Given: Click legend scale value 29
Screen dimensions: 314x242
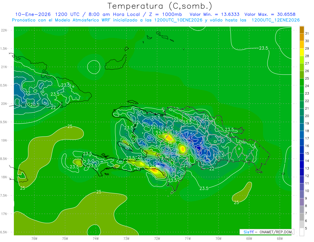Looking at the screenshot, I should pos(307,49).
